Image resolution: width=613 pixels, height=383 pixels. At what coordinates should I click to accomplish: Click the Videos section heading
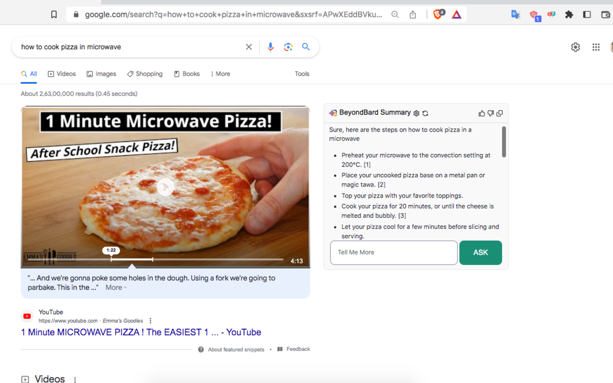[x=50, y=379]
